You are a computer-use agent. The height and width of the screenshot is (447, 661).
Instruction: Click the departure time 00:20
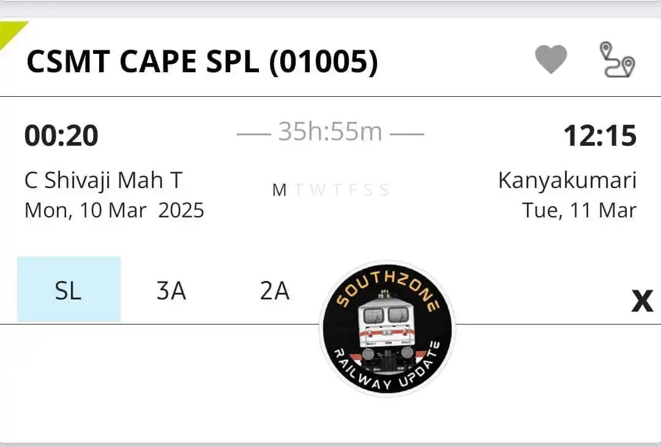(x=62, y=136)
